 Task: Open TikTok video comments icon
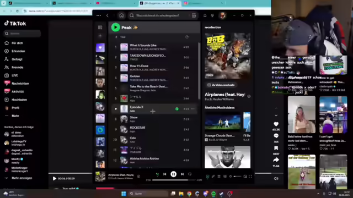click(x=276, y=136)
